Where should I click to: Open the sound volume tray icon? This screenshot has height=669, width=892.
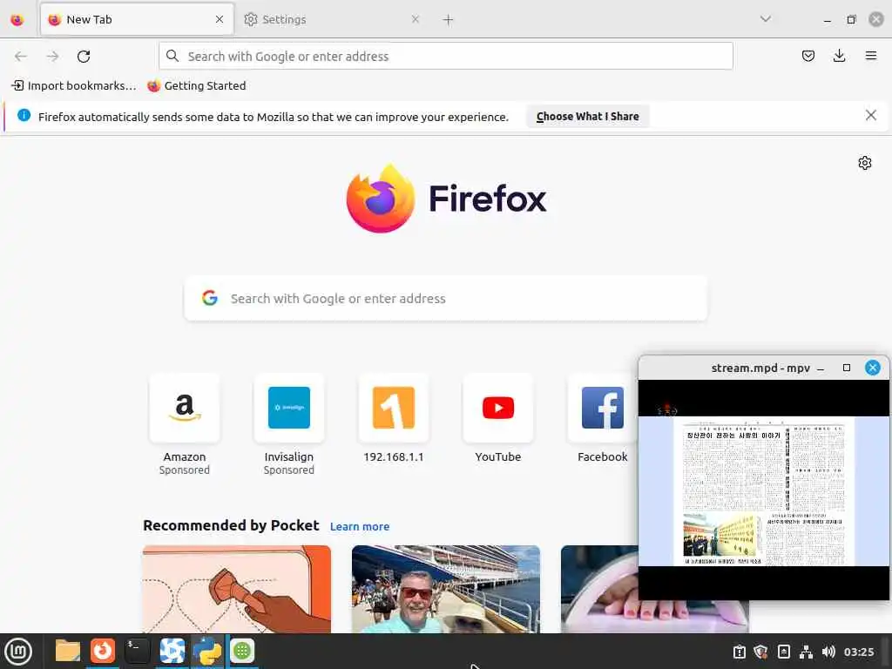(828, 652)
